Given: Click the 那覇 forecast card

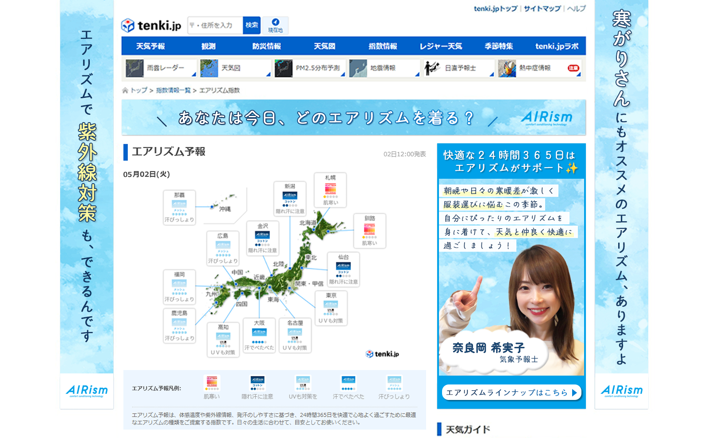Looking at the screenshot, I should pos(179,207).
